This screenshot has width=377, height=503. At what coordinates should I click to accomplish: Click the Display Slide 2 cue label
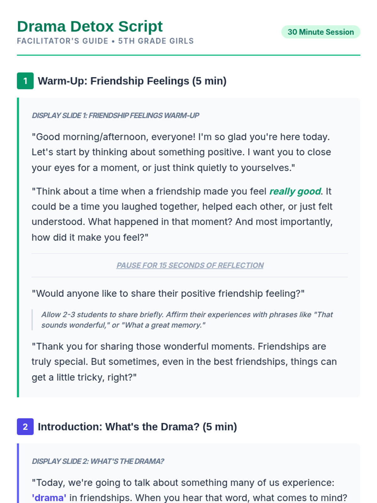98,461
